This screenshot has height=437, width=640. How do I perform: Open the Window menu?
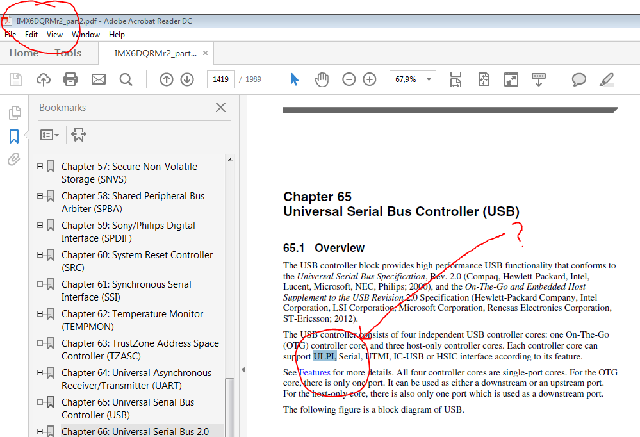pyautogui.click(x=86, y=35)
